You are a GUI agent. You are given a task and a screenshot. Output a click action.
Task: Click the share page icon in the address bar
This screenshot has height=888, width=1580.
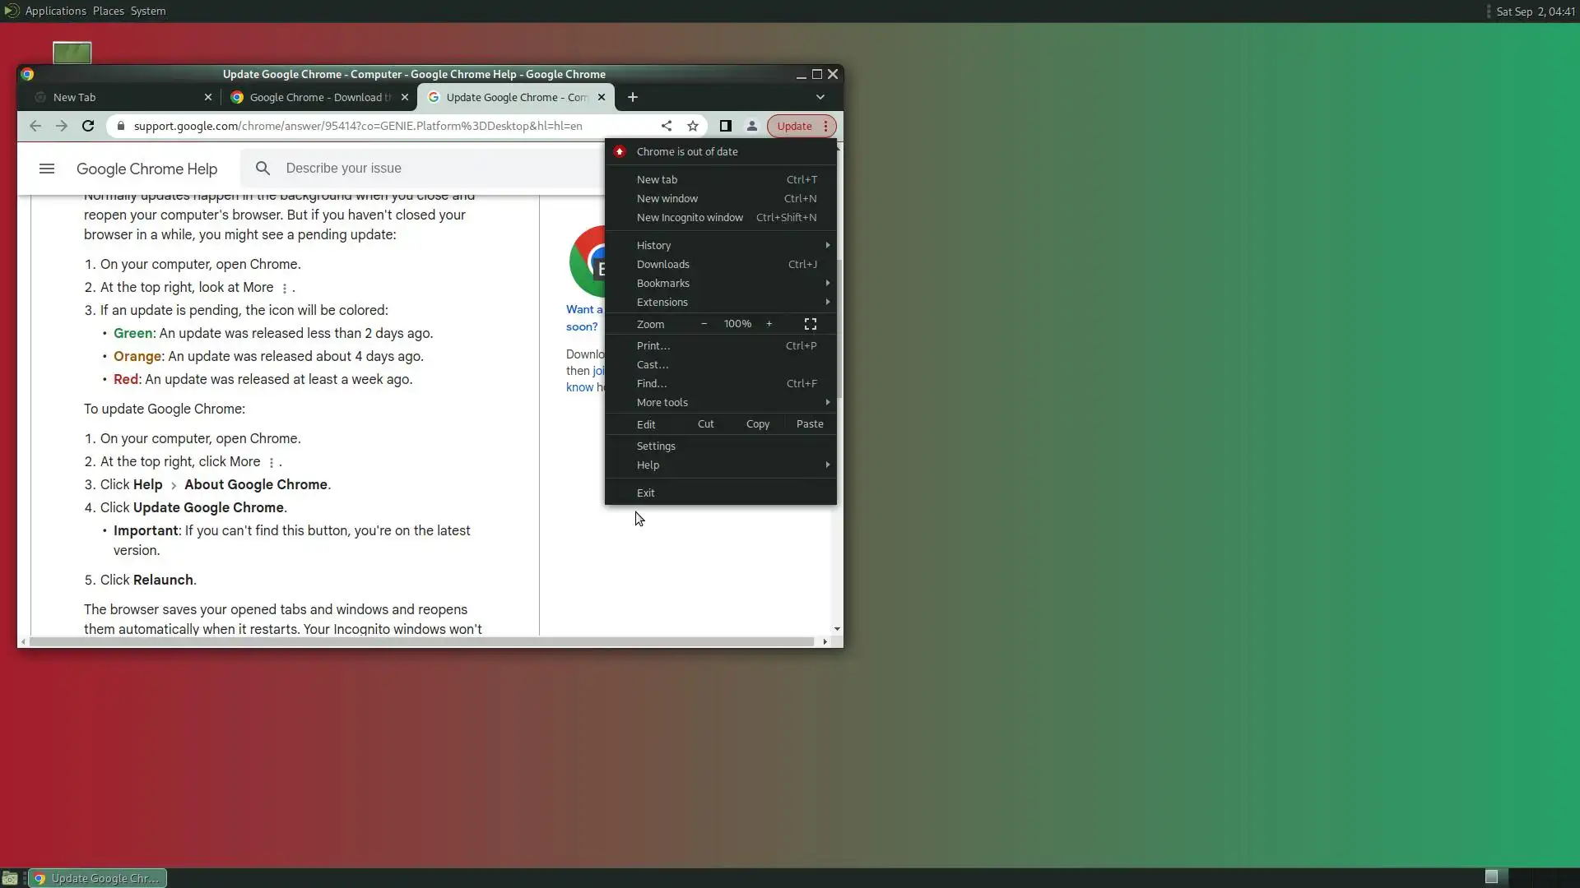pos(667,126)
